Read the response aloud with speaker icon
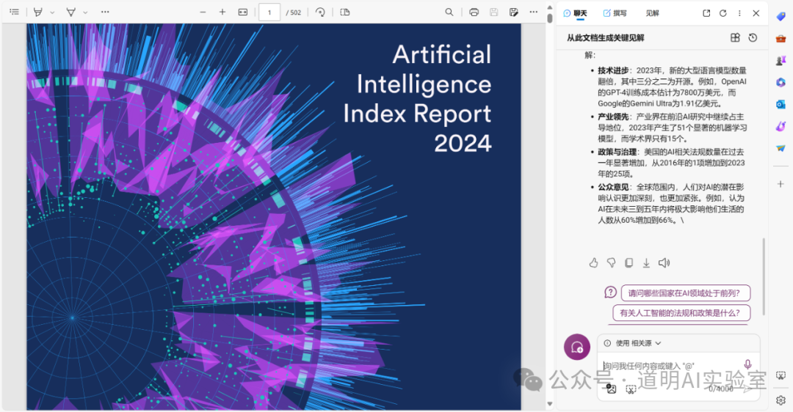Image resolution: width=793 pixels, height=412 pixels. [x=664, y=263]
